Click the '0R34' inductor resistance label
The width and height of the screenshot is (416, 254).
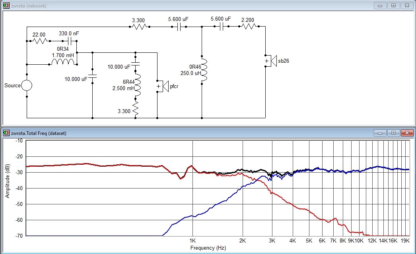pyautogui.click(x=62, y=49)
